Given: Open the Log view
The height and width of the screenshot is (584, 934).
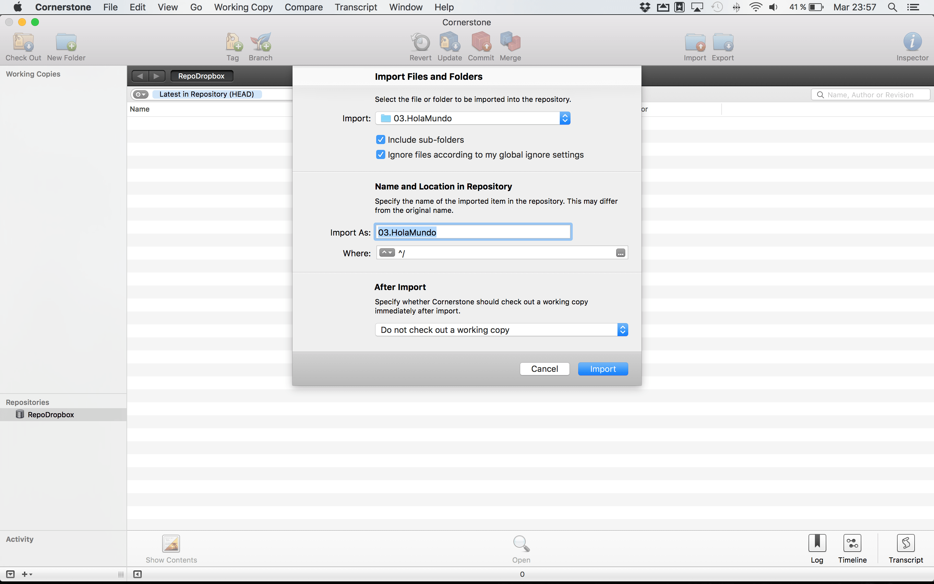Looking at the screenshot, I should [x=817, y=543].
